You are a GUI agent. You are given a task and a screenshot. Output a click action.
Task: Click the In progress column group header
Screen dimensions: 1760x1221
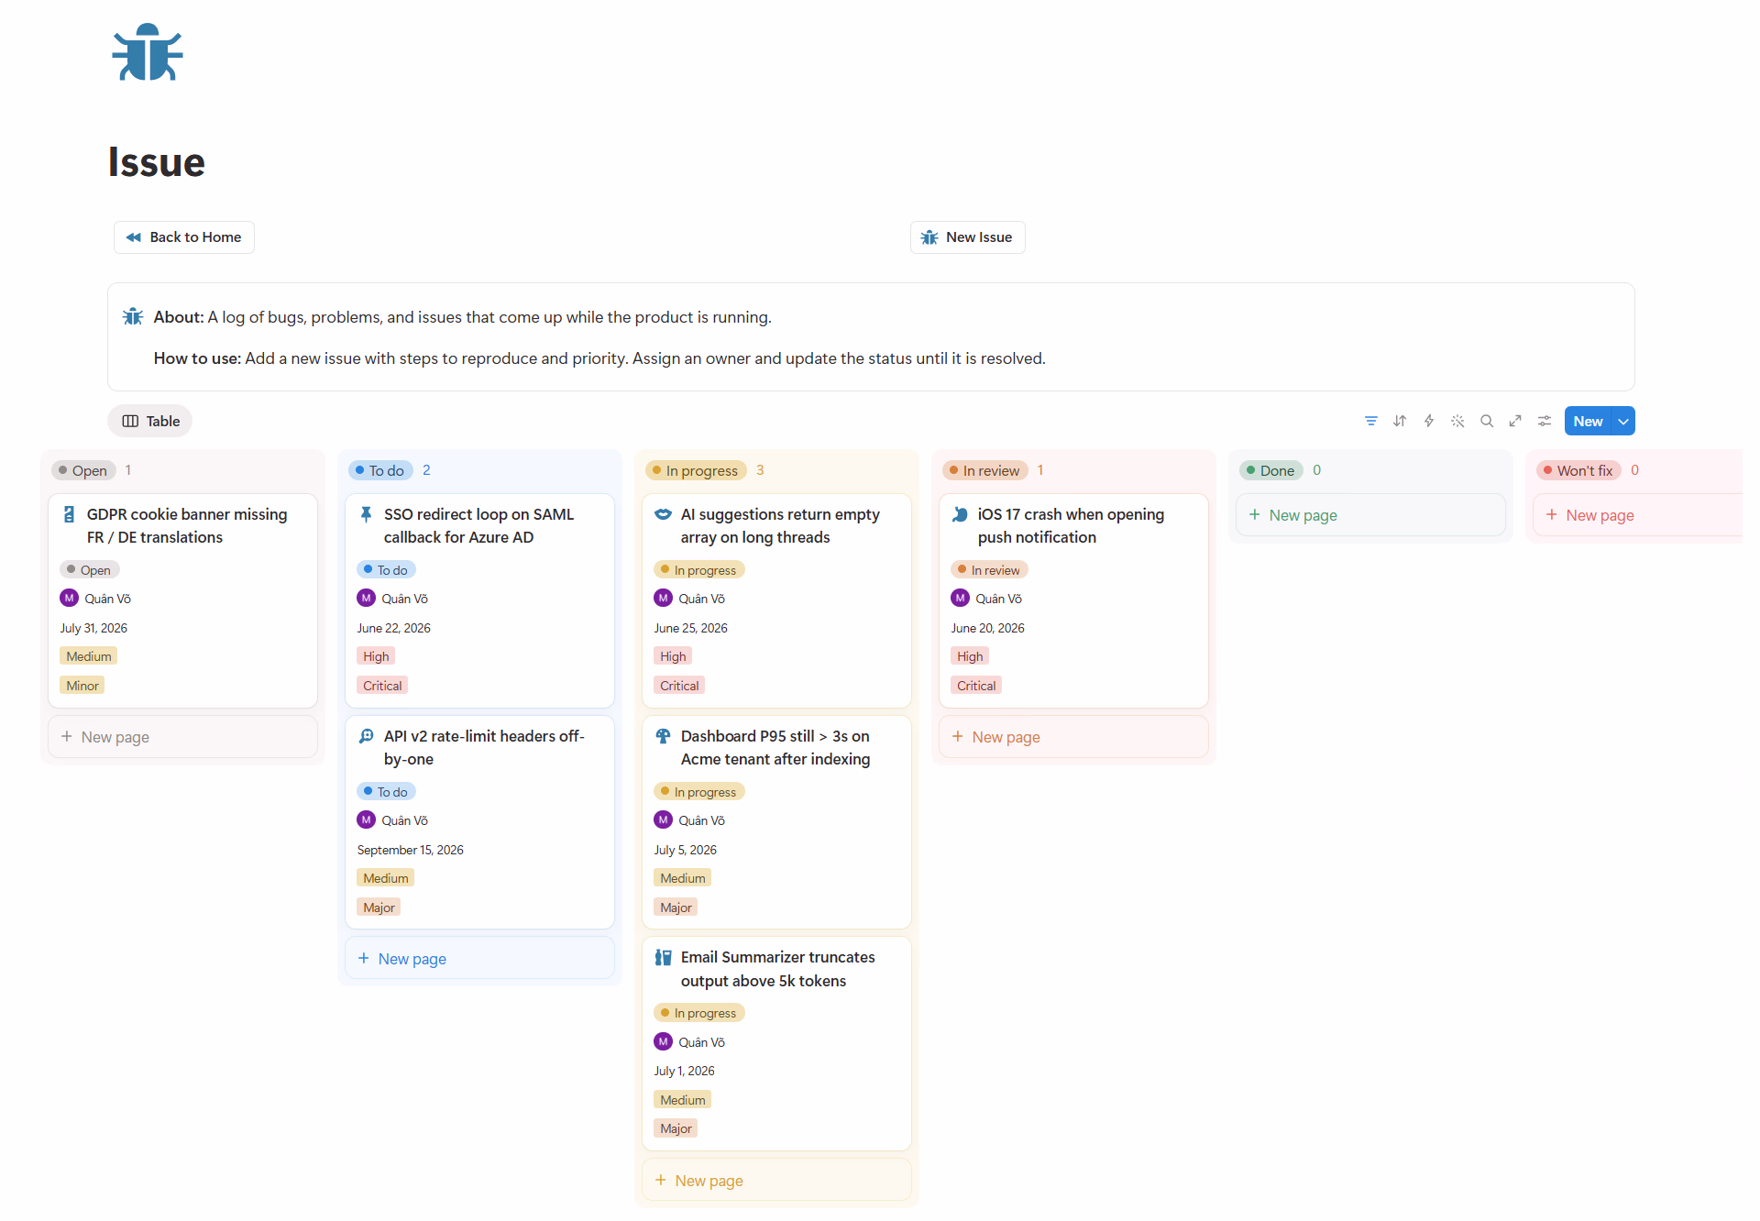tap(696, 470)
